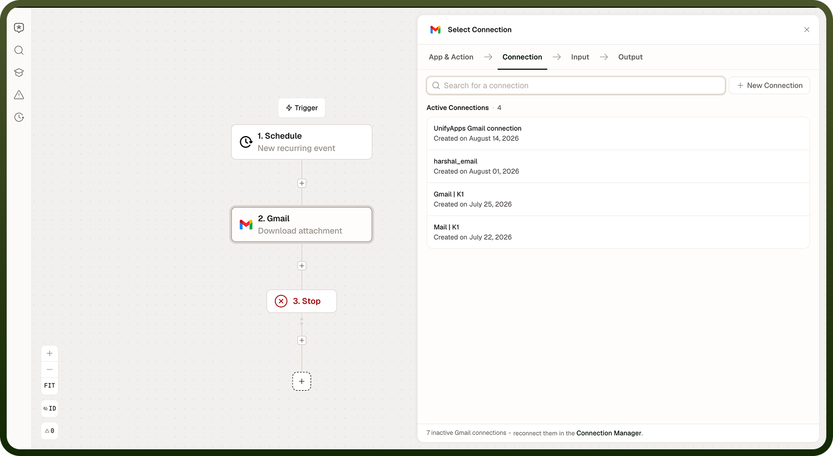Add step between Schedule and Gmail
This screenshot has height=456, width=833.
[x=302, y=183]
